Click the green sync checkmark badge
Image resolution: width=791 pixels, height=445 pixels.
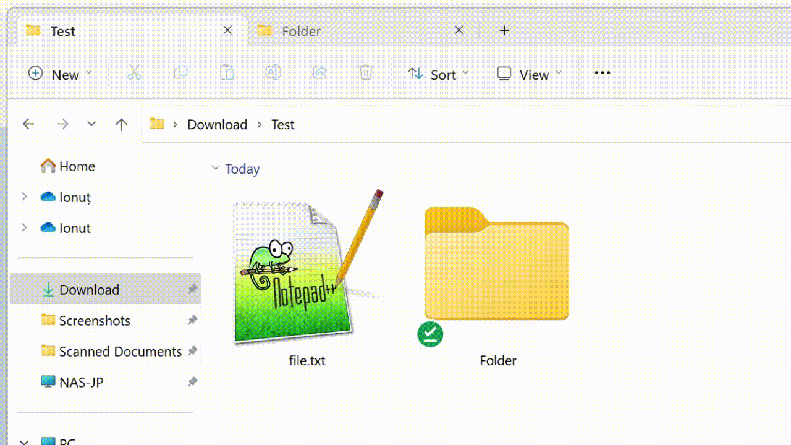click(430, 334)
